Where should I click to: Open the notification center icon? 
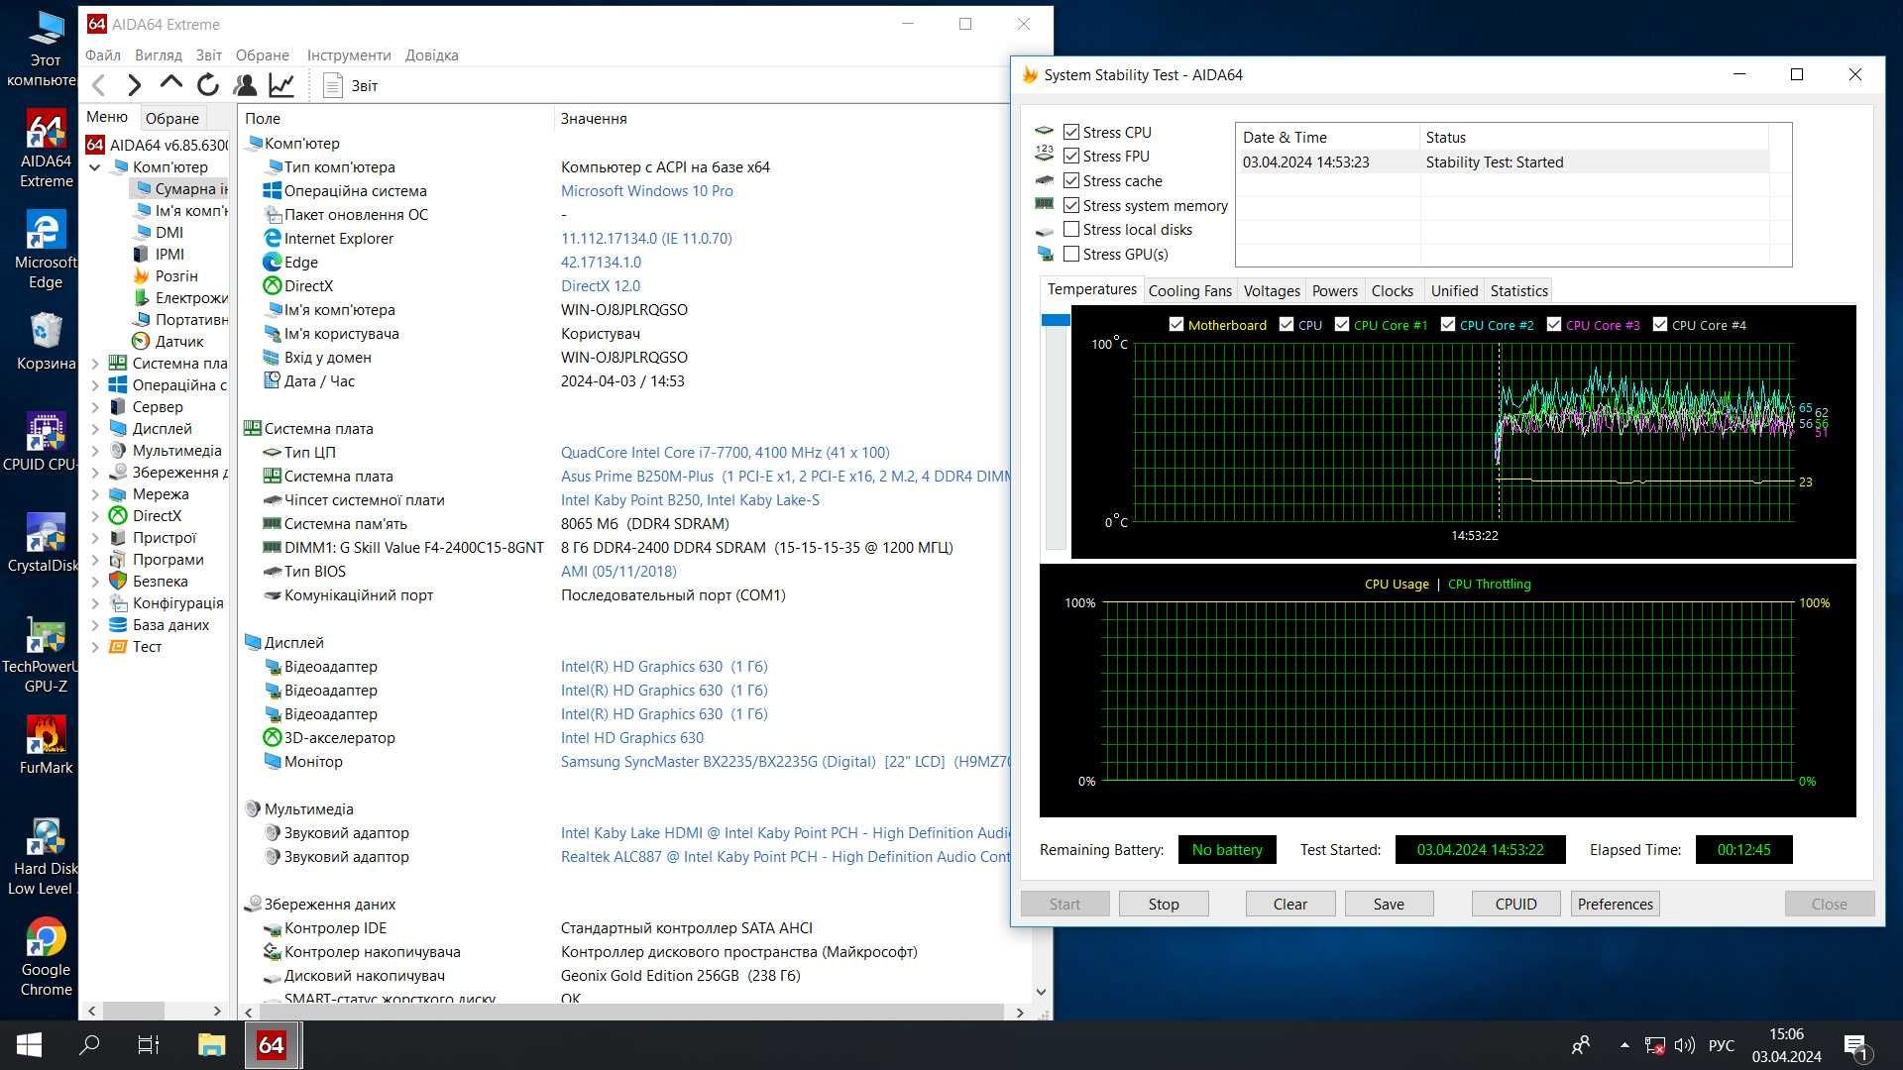click(x=1855, y=1045)
